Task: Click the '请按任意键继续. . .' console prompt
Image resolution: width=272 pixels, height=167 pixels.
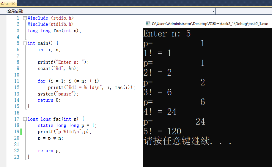Action: pyautogui.click(x=187, y=141)
